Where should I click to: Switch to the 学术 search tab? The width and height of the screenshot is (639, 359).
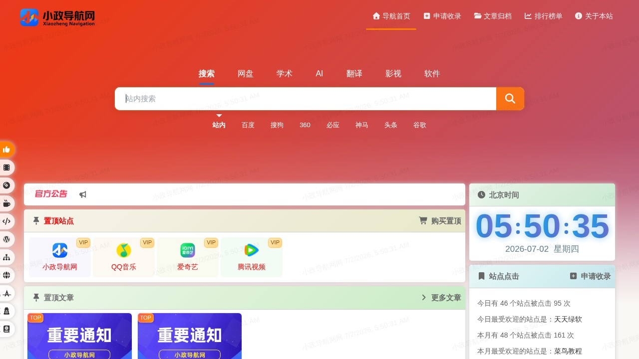pyautogui.click(x=285, y=74)
